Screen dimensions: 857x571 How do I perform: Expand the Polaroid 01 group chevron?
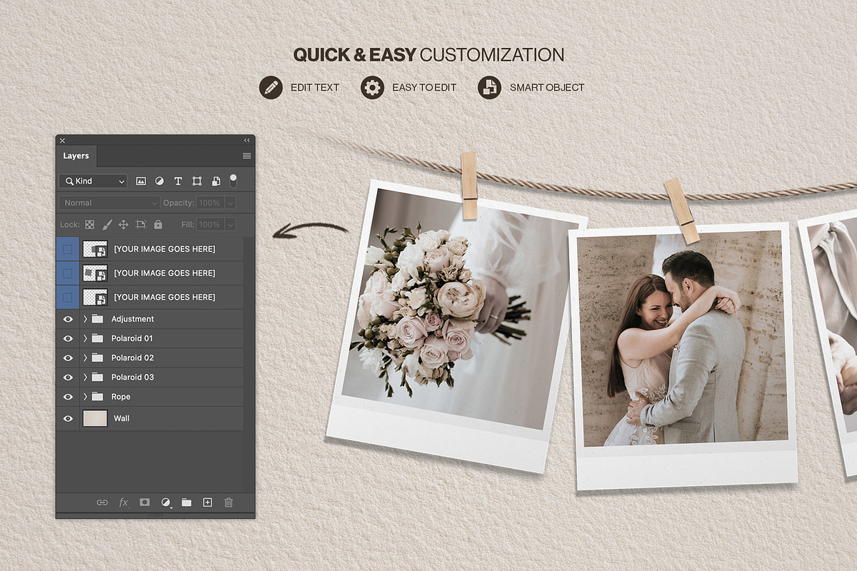pyautogui.click(x=85, y=338)
